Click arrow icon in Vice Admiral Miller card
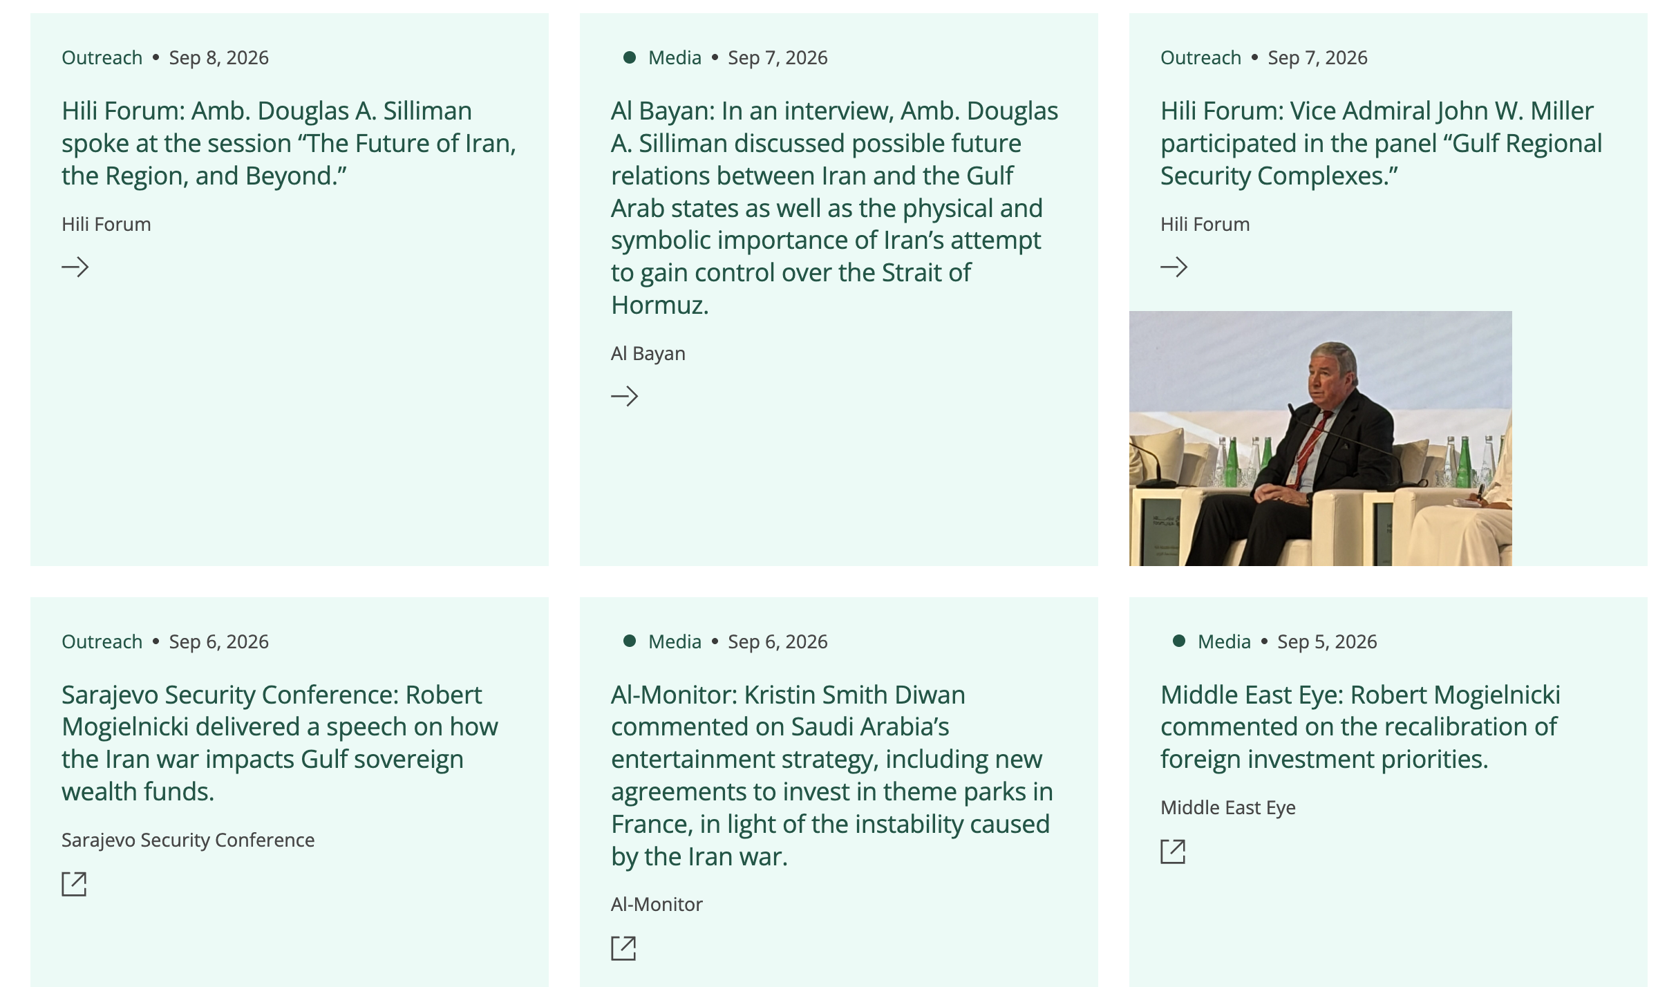This screenshot has height=987, width=1667. coord(1174,267)
